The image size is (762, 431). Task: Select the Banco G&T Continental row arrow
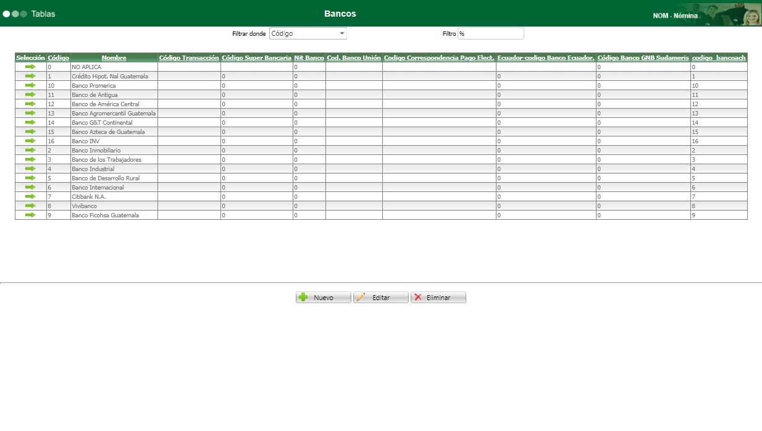(x=30, y=122)
